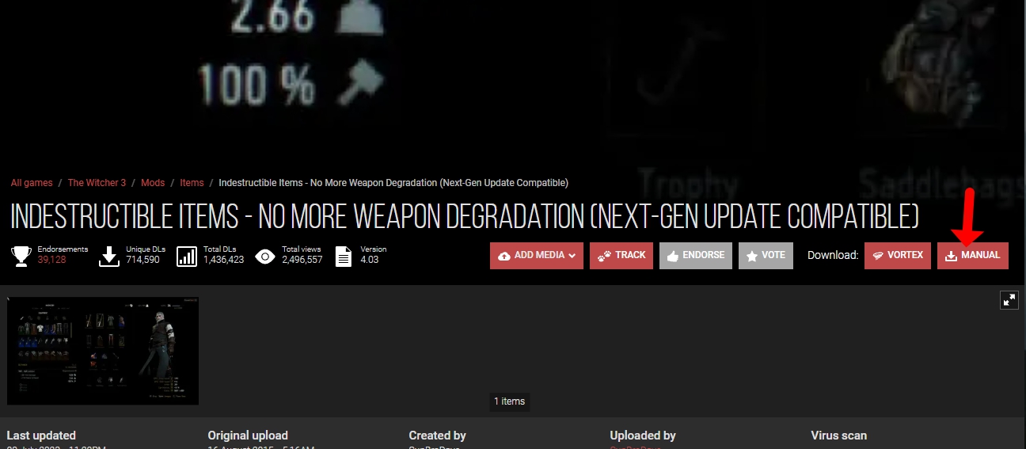Go to All games breadcrumb
Viewport: 1026px width, 449px height.
click(x=32, y=183)
